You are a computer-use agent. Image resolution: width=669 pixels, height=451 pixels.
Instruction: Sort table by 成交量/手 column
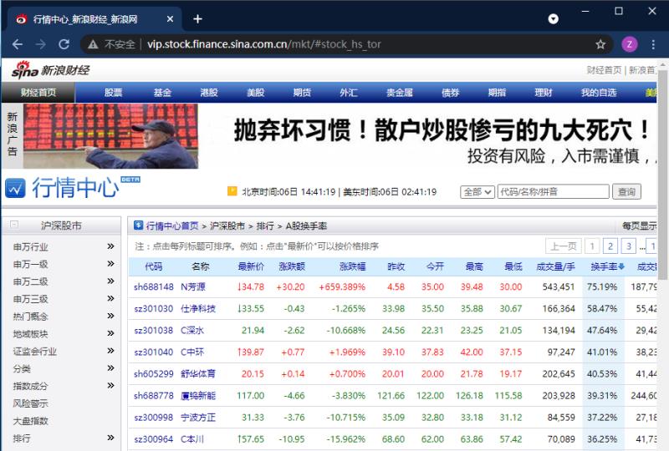coord(555,266)
